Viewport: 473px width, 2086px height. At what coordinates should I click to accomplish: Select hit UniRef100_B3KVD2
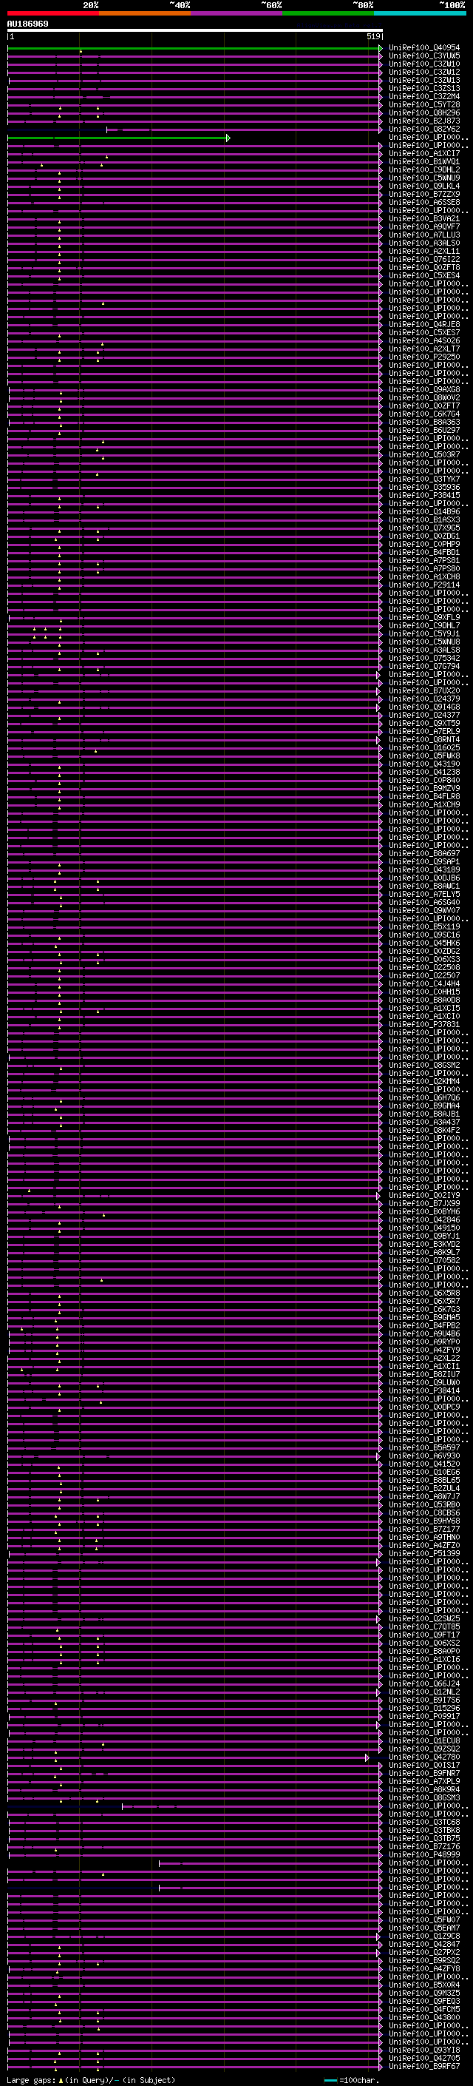(424, 1244)
